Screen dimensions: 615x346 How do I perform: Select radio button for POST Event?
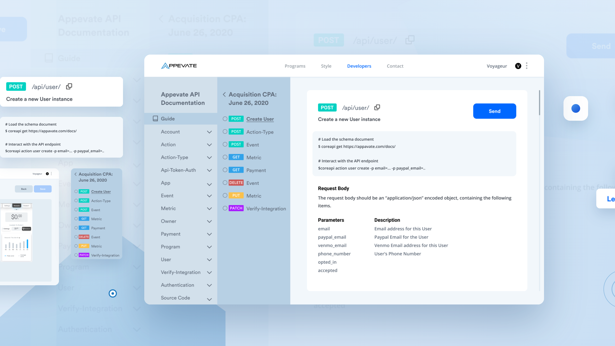click(225, 144)
